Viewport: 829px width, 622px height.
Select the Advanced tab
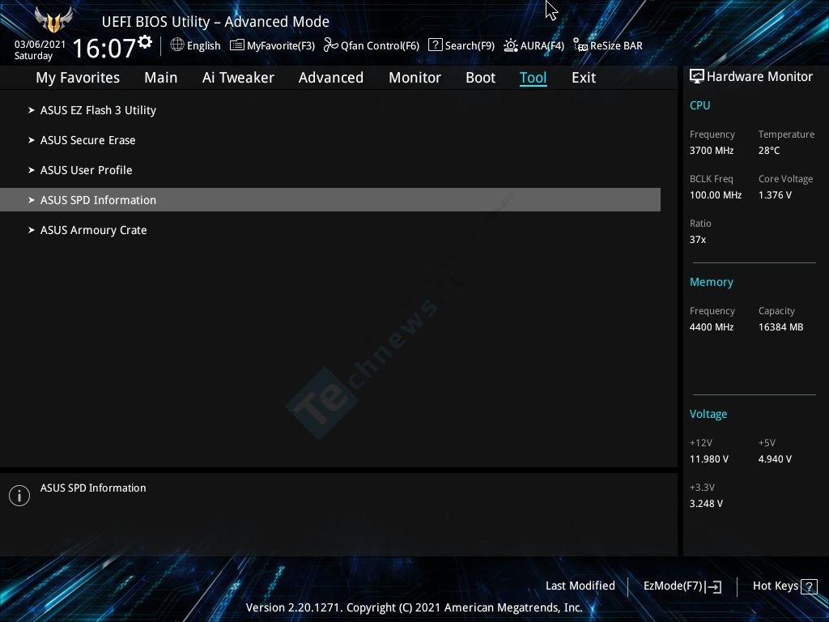tap(331, 78)
